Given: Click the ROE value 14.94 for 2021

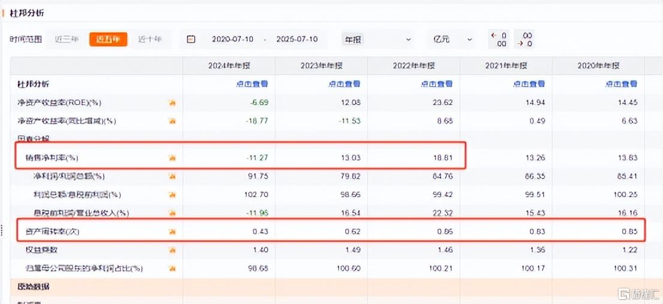Looking at the screenshot, I should click(x=537, y=102).
